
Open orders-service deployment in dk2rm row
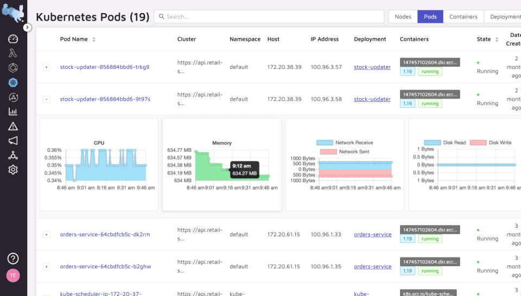(372, 234)
